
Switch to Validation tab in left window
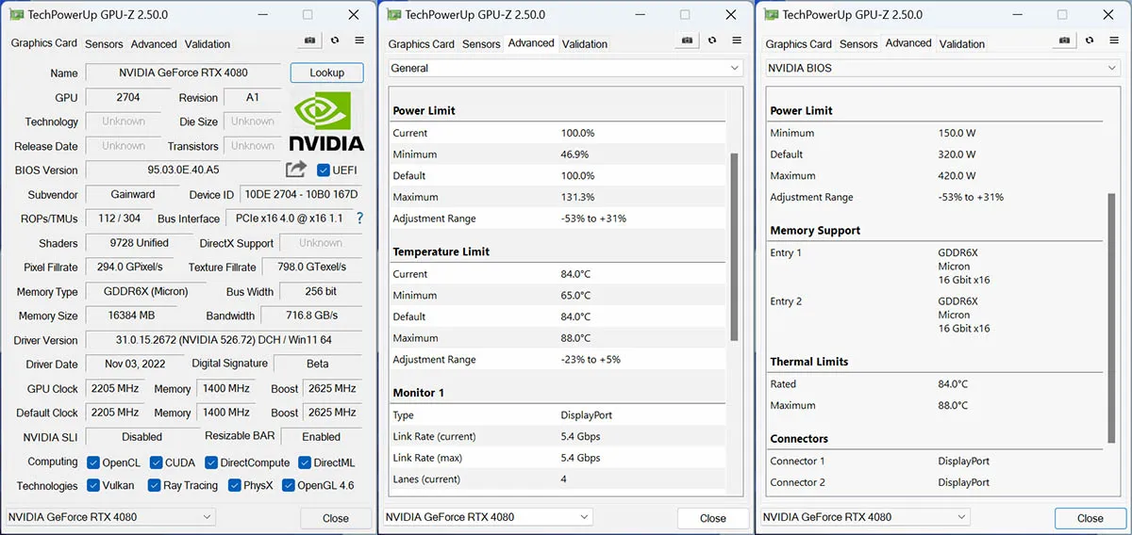click(208, 44)
